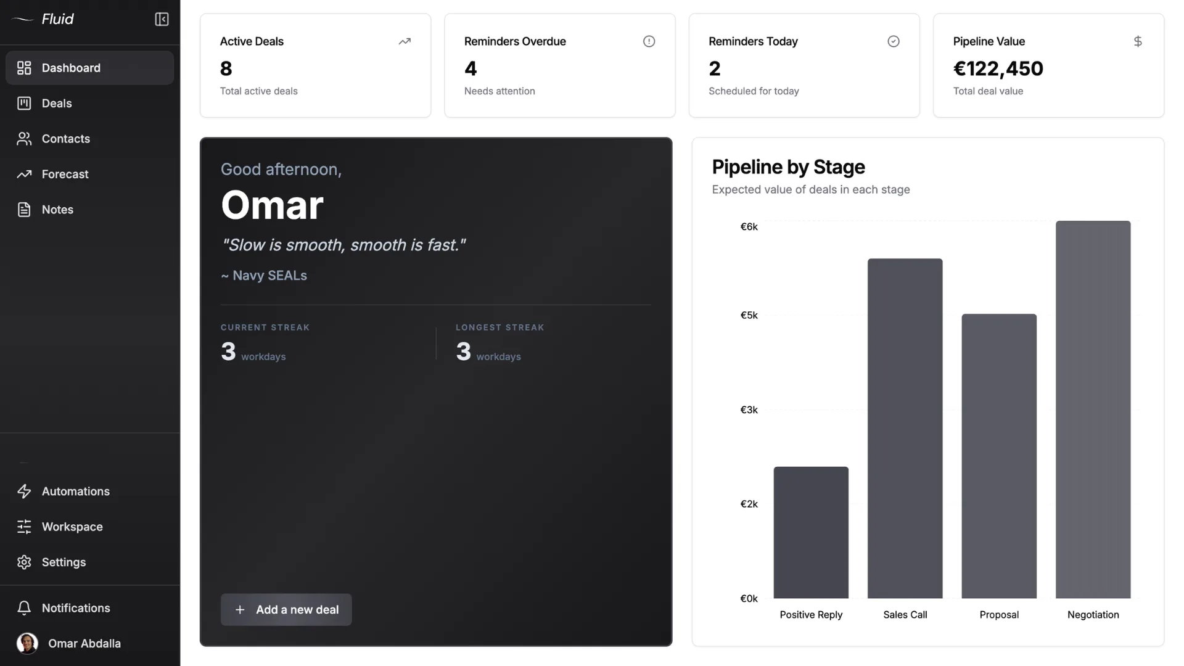Click the ~ Navy SEALs attribution

tap(264, 276)
